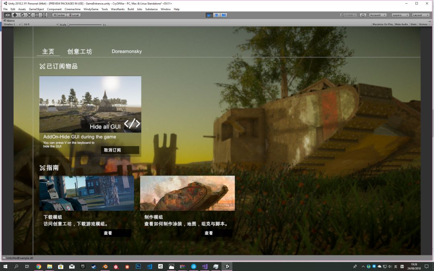This screenshot has width=434, height=271.
Task: Click the 取消订阅 button
Action: [120, 150]
